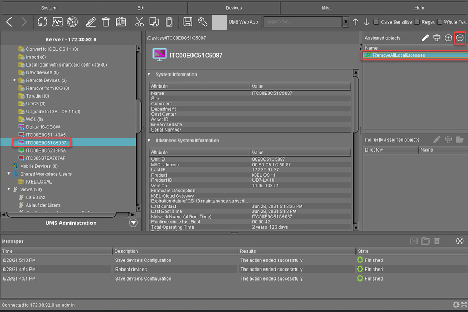This screenshot has width=468, height=312.
Task: Enable the Case Sensitive checkbox
Action: coord(375,22)
